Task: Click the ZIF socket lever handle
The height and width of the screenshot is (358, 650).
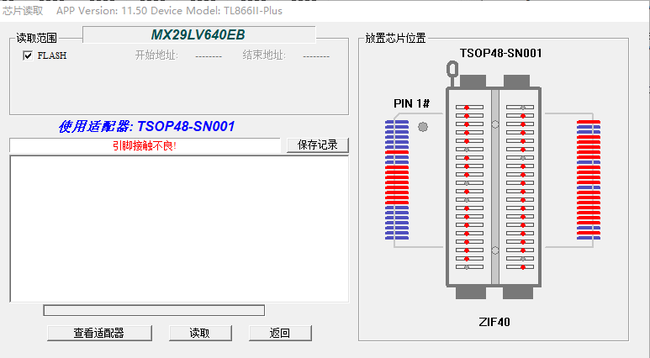Action: 452,73
